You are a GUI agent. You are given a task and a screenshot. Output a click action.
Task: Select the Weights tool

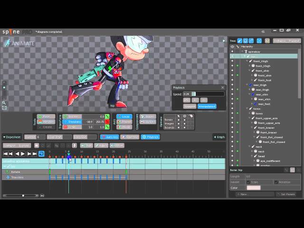tap(46, 122)
